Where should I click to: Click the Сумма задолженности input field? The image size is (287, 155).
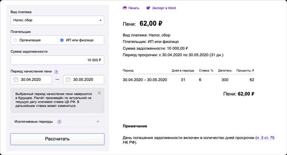[x=57, y=60]
